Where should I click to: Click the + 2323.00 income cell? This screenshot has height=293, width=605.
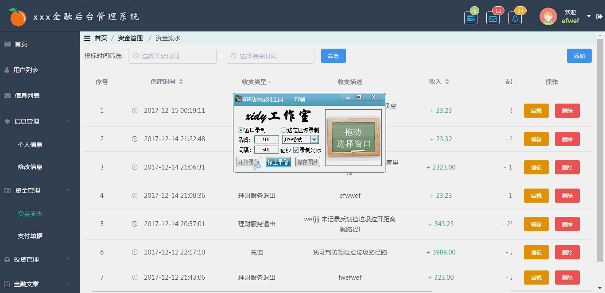click(441, 167)
